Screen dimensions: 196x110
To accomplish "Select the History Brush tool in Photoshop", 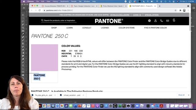I will tap(23, 46).
